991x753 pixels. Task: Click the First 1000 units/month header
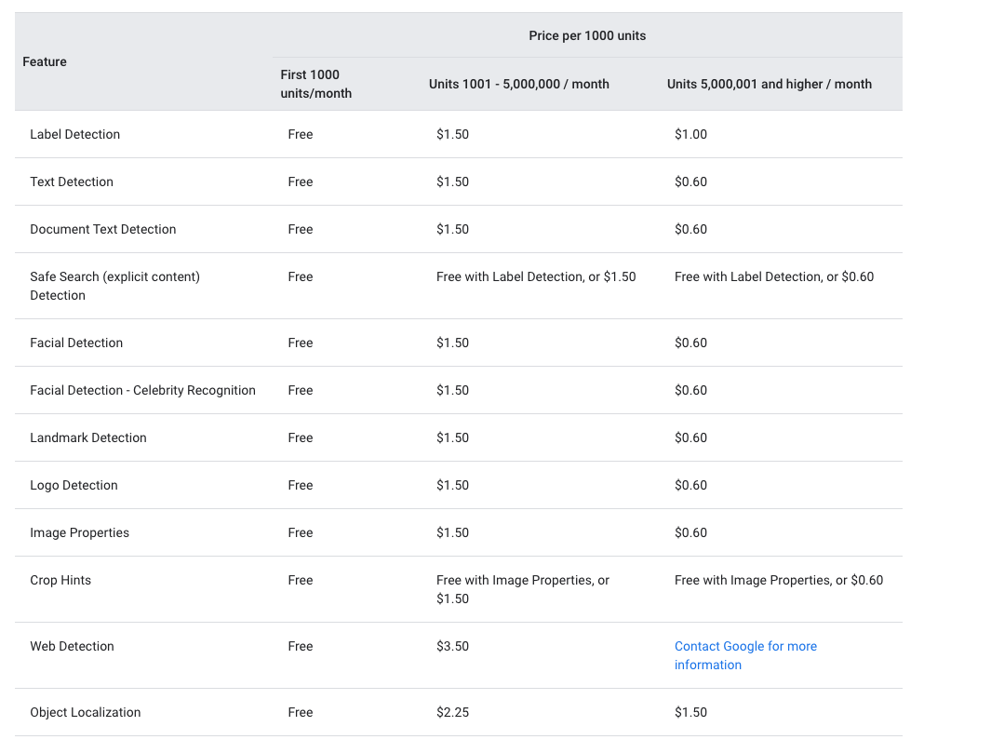316,84
